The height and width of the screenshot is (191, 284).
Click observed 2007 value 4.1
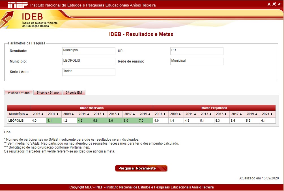pyautogui.click(x=54, y=121)
